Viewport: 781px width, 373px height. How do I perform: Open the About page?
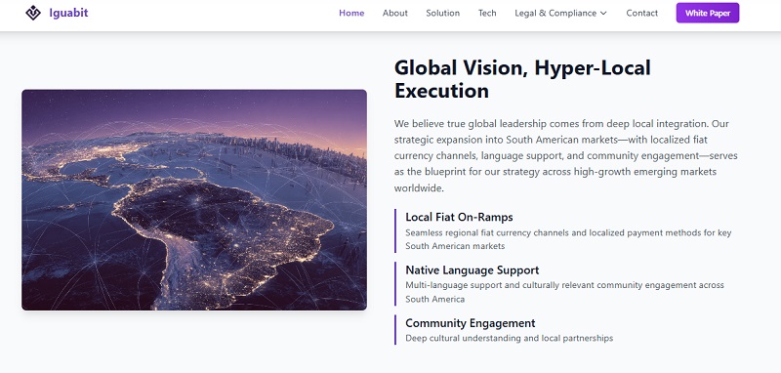(395, 13)
